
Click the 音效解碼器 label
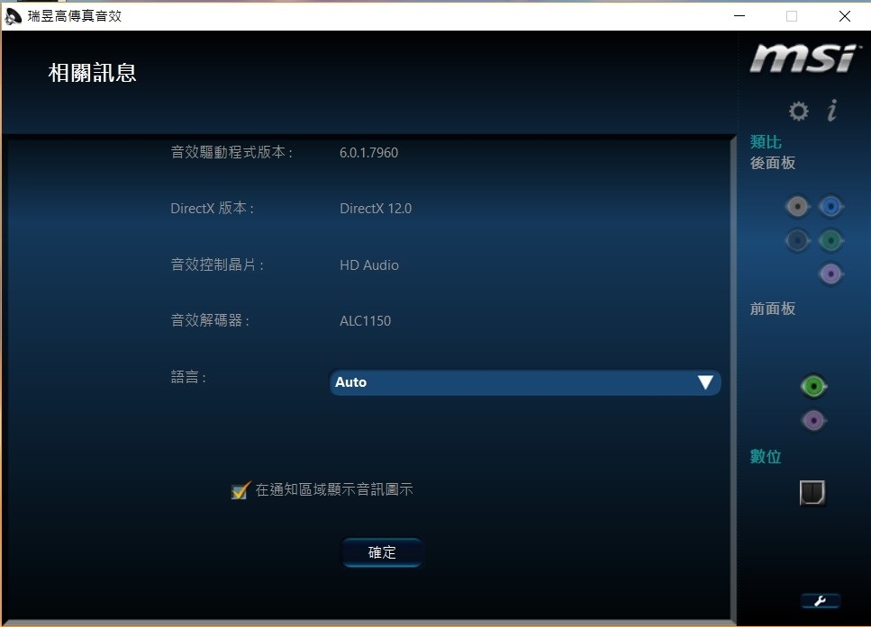(209, 320)
